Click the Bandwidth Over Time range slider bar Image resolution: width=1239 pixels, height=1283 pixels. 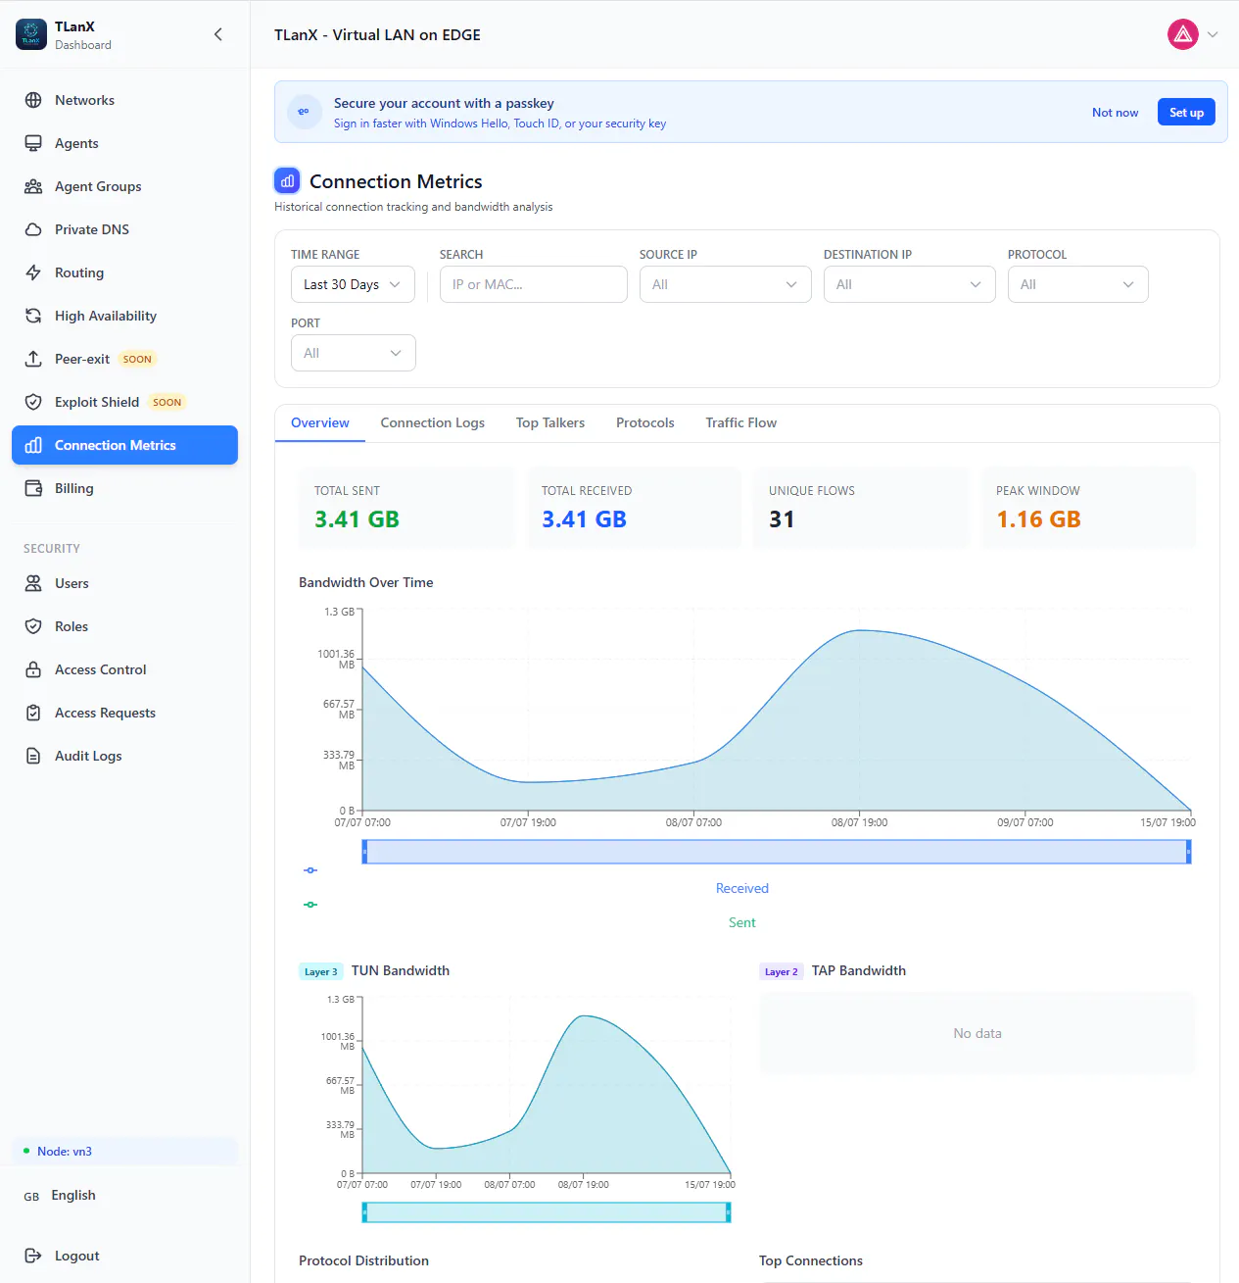pos(777,852)
